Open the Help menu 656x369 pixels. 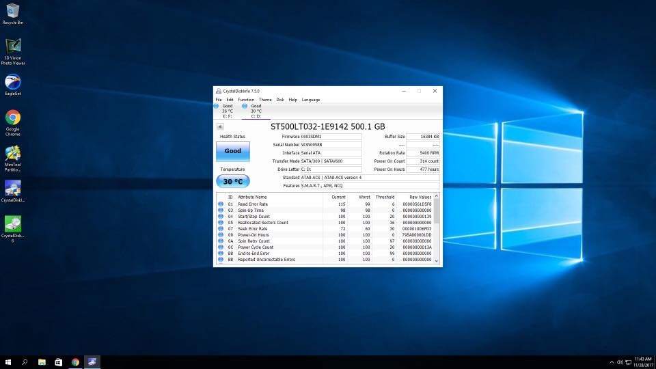click(x=293, y=100)
